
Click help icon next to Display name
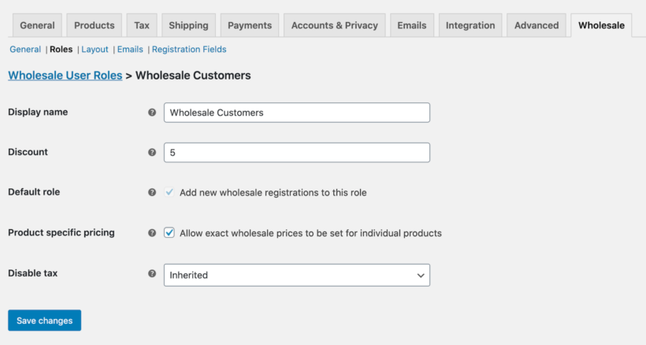pos(152,113)
